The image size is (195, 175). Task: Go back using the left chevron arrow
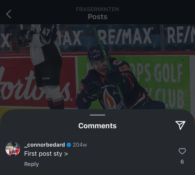pyautogui.click(x=9, y=14)
